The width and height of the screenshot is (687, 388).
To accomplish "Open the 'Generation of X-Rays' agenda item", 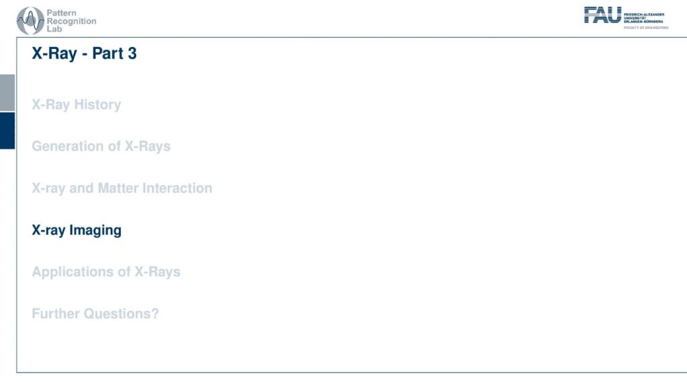I will pyautogui.click(x=101, y=146).
